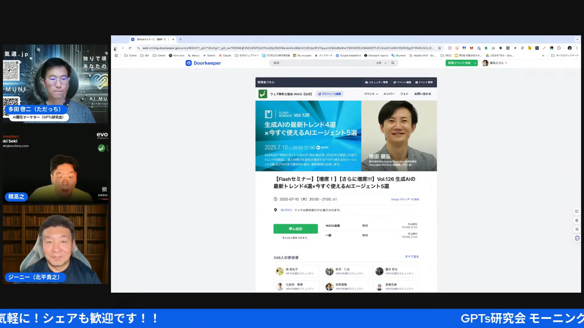Open participant 森 美知子 card
The width and height of the screenshot is (584, 328).
(x=297, y=272)
